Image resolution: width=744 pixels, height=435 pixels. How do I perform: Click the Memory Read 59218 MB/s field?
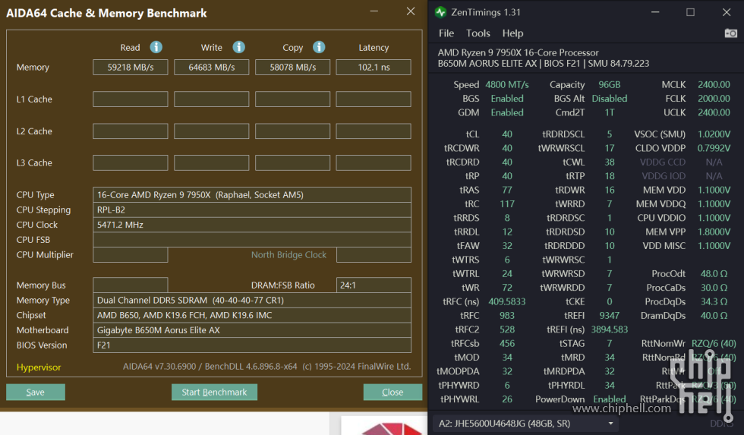[131, 68]
